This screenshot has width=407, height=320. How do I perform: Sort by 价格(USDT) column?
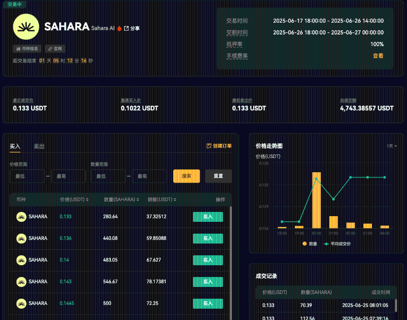[x=74, y=199]
